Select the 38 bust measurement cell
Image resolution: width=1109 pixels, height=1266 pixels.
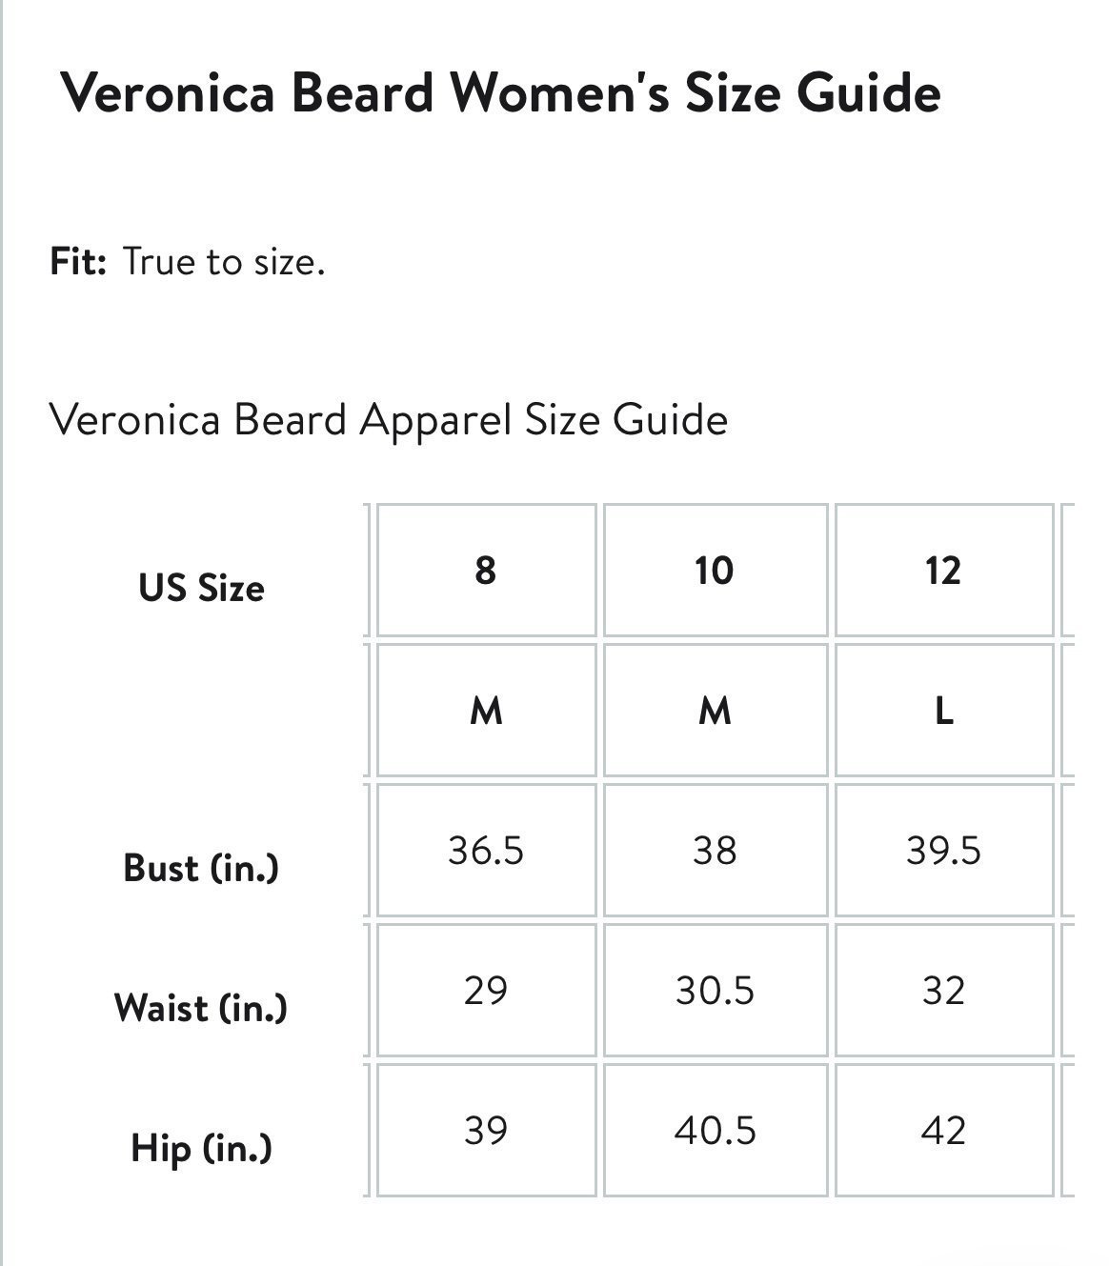715,850
